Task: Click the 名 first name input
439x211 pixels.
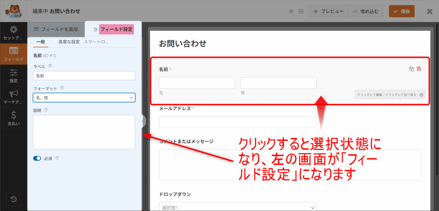Action: point(197,83)
